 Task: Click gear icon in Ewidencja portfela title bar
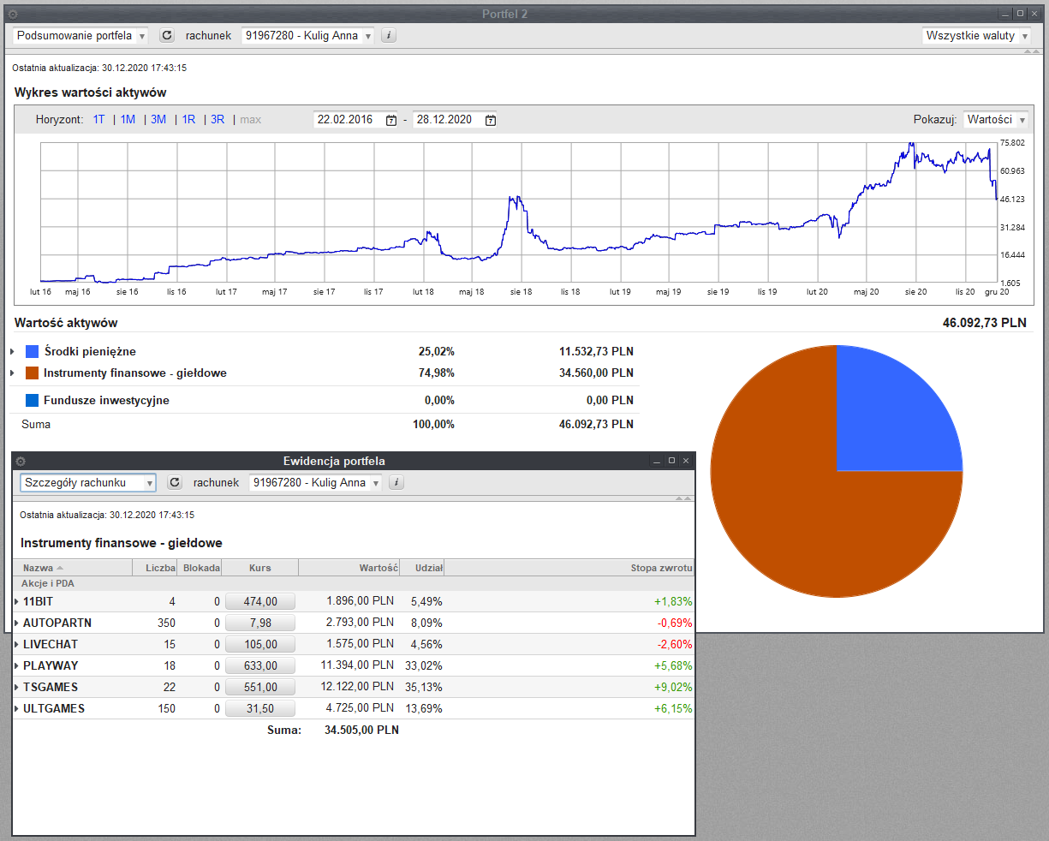point(21,461)
